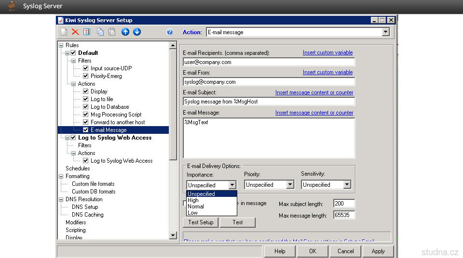Open the Action type dropdown
The image size is (463, 258).
pyautogui.click(x=385, y=32)
